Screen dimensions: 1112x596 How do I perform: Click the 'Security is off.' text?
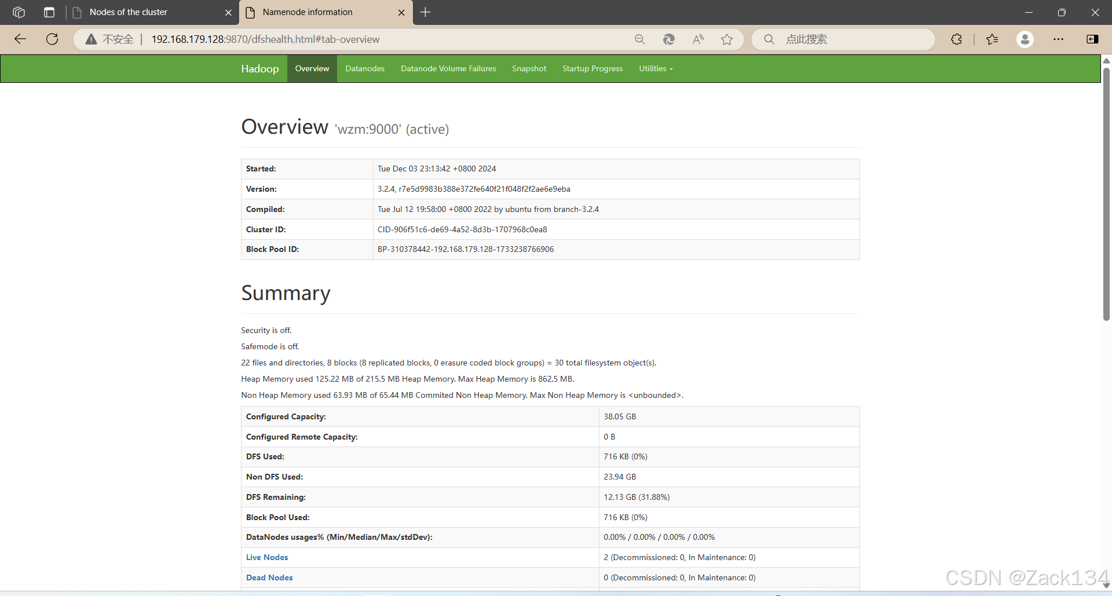[x=266, y=330]
